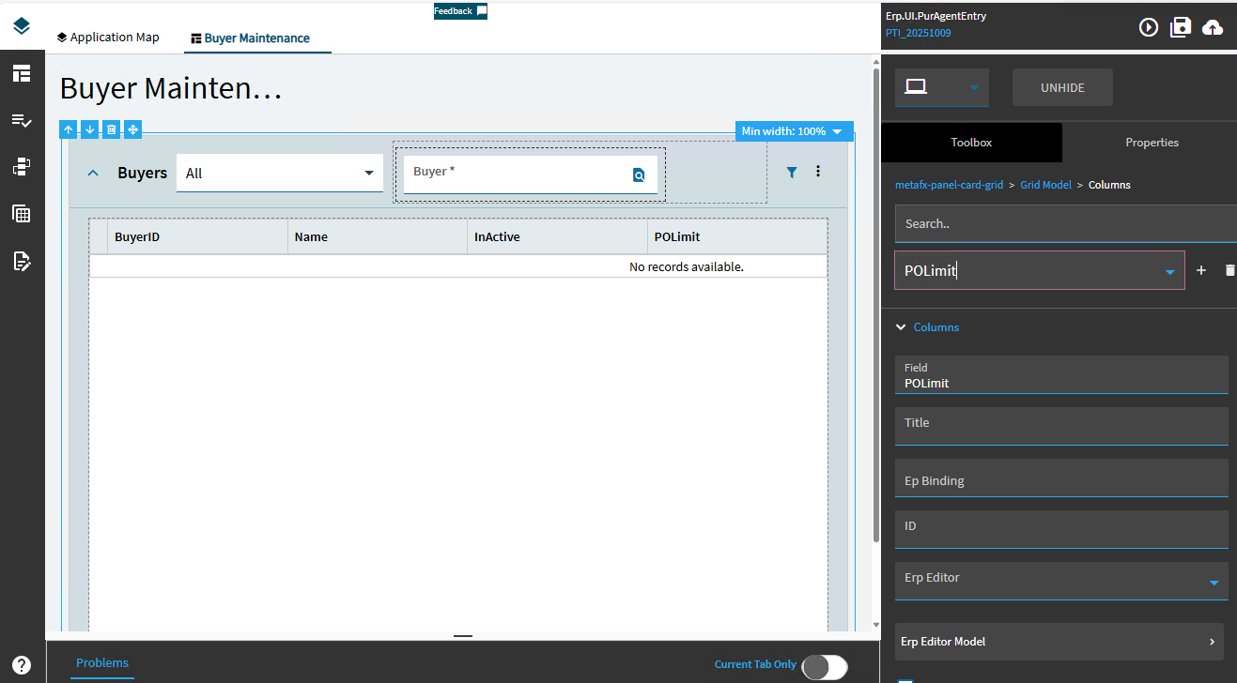This screenshot has height=683, width=1237.
Task: Click the BuyerID column header
Action: coord(197,237)
